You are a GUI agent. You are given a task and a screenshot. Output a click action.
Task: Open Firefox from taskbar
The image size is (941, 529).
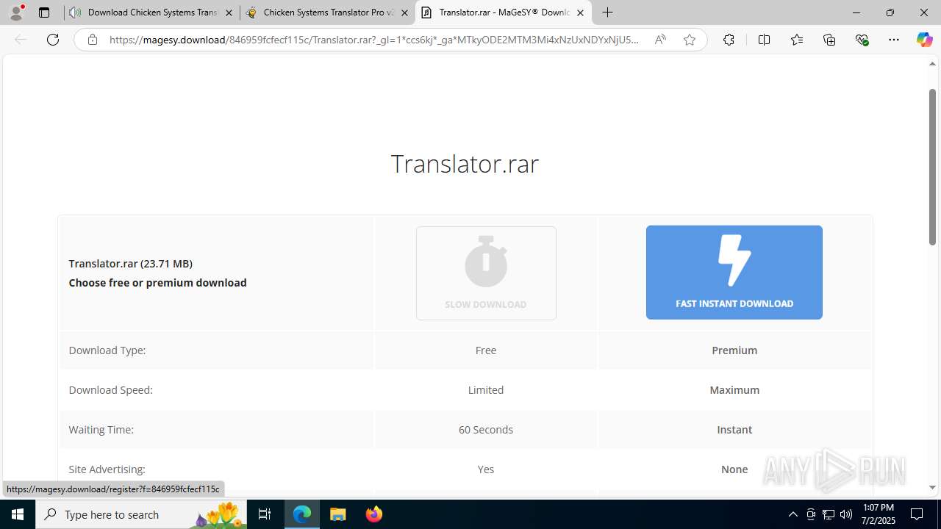(373, 514)
